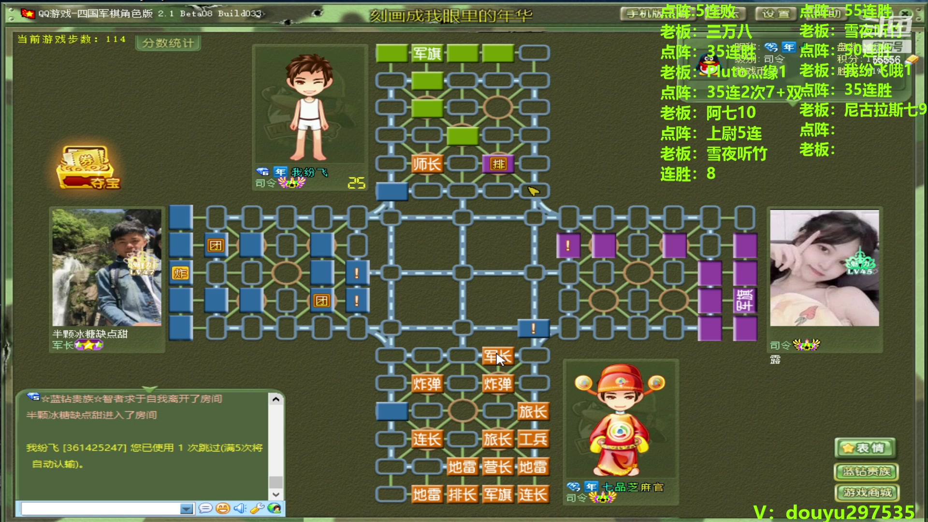Image resolution: width=928 pixels, height=522 pixels.
Task: Click the yellow last-move arrow marker
Action: click(533, 191)
